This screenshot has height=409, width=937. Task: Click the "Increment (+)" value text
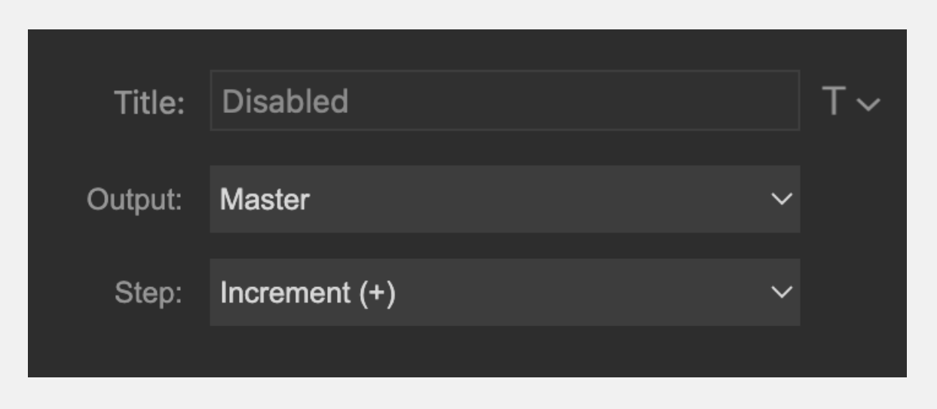click(308, 293)
